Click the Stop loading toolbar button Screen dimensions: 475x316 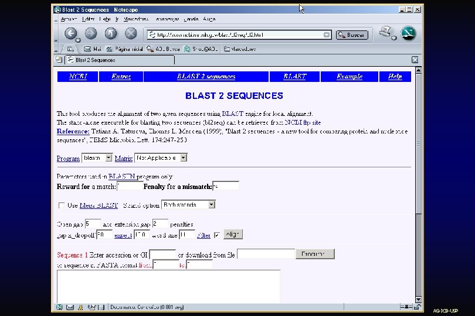pyautogui.click(x=131, y=33)
